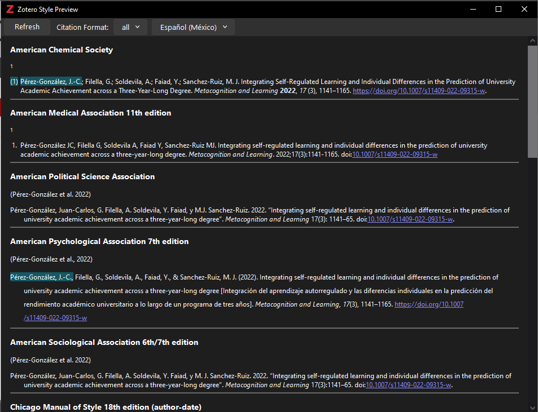Click the highlighted (1) citation number

tap(14, 82)
